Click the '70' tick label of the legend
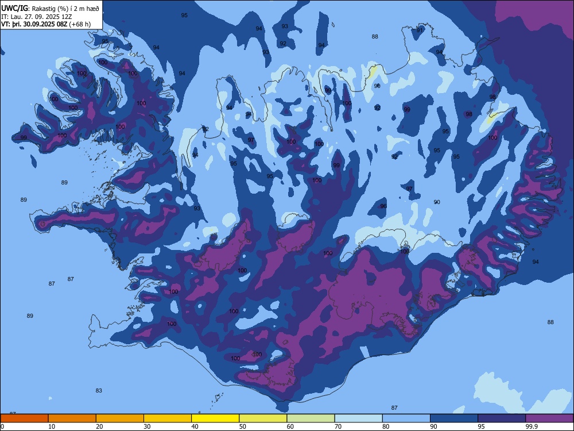The height and width of the screenshot is (431, 574). click(338, 426)
